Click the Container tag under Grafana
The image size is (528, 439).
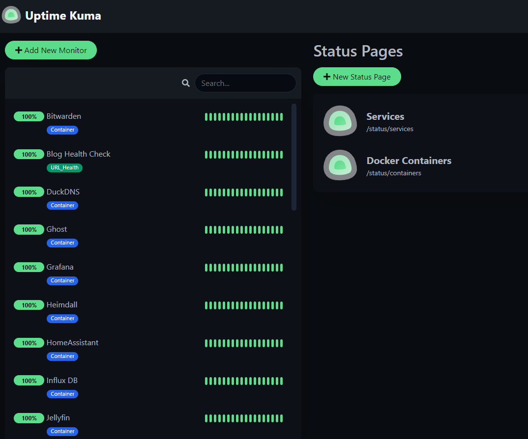click(x=62, y=280)
